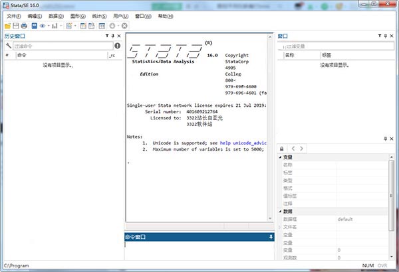
Task: Click the Save icon in toolbar
Action: tap(15, 25)
